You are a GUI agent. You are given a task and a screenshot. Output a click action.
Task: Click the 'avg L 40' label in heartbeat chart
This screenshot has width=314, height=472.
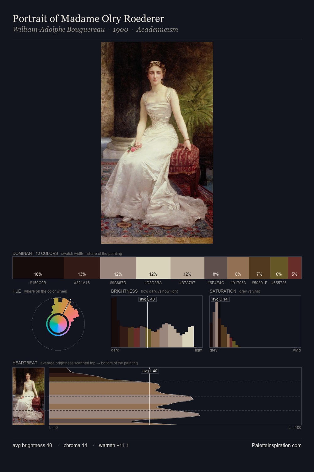point(150,371)
